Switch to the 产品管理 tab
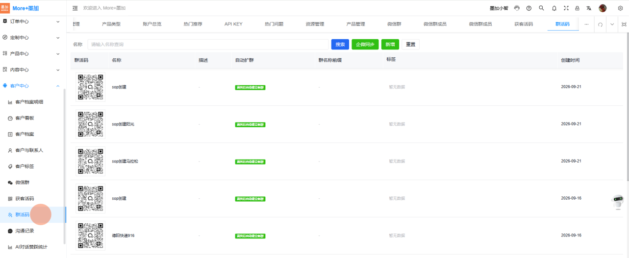This screenshot has height=258, width=629. click(355, 24)
